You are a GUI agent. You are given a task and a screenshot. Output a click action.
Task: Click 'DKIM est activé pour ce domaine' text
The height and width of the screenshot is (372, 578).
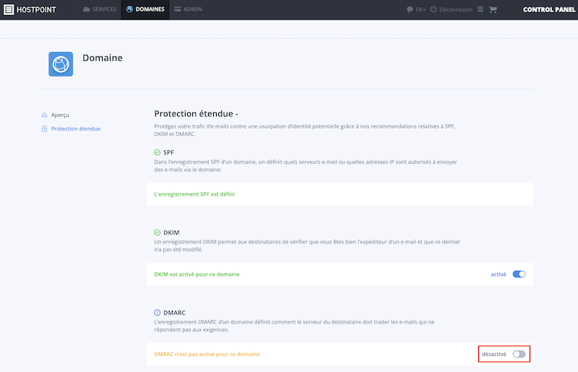(x=197, y=274)
